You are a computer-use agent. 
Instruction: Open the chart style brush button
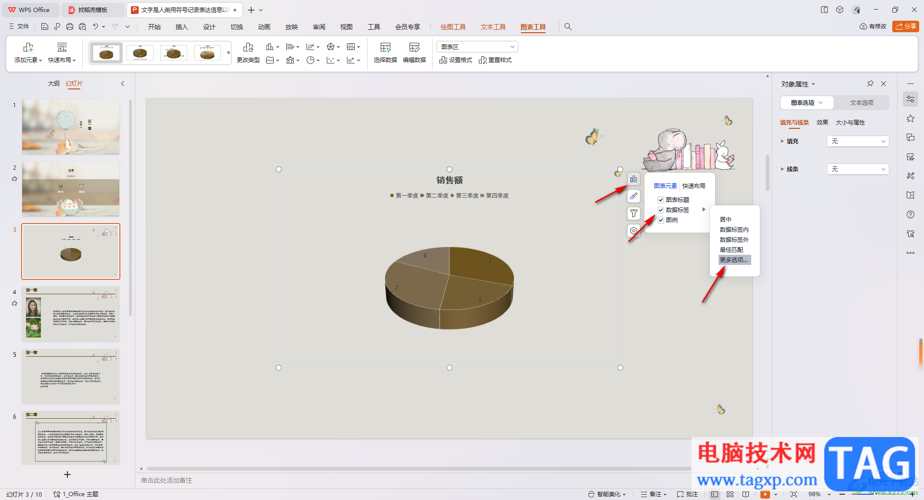(634, 196)
